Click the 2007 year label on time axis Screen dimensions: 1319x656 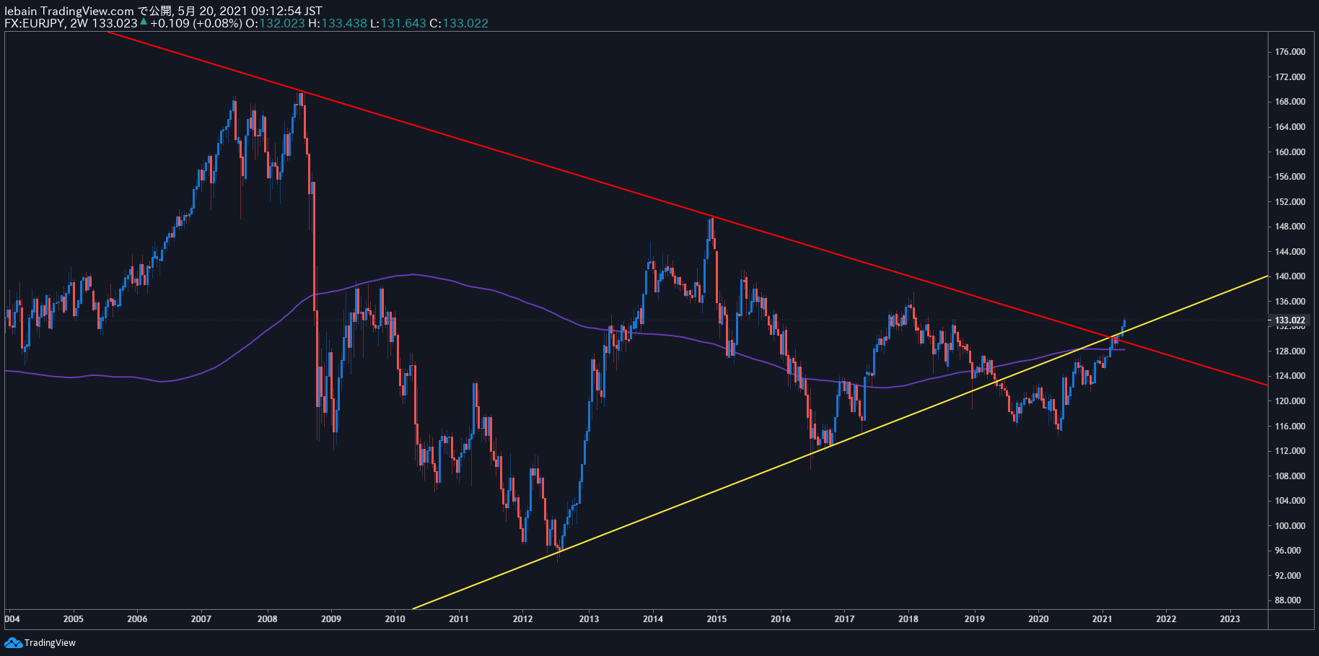click(x=201, y=619)
